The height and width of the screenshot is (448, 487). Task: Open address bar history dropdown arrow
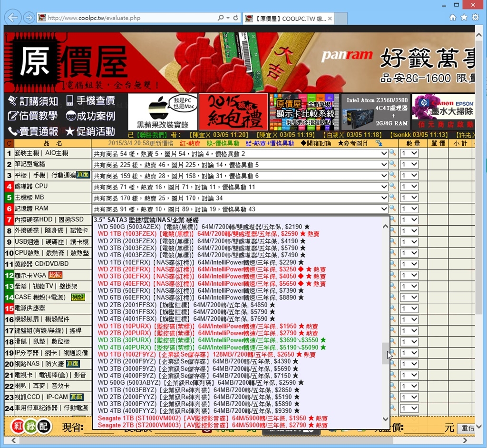pyautogui.click(x=228, y=18)
